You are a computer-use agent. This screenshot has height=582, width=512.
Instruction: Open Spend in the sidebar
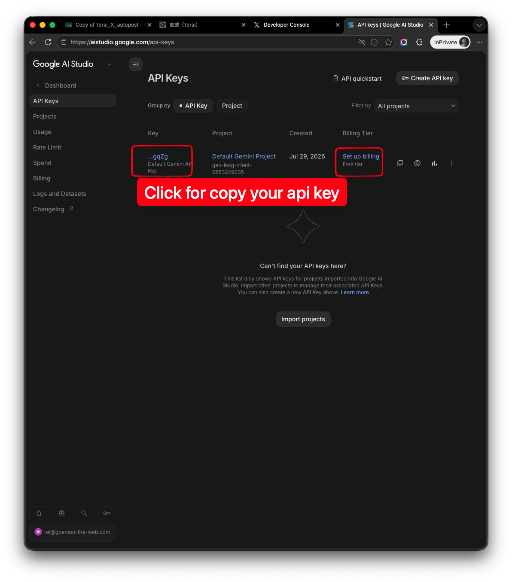pyautogui.click(x=42, y=163)
